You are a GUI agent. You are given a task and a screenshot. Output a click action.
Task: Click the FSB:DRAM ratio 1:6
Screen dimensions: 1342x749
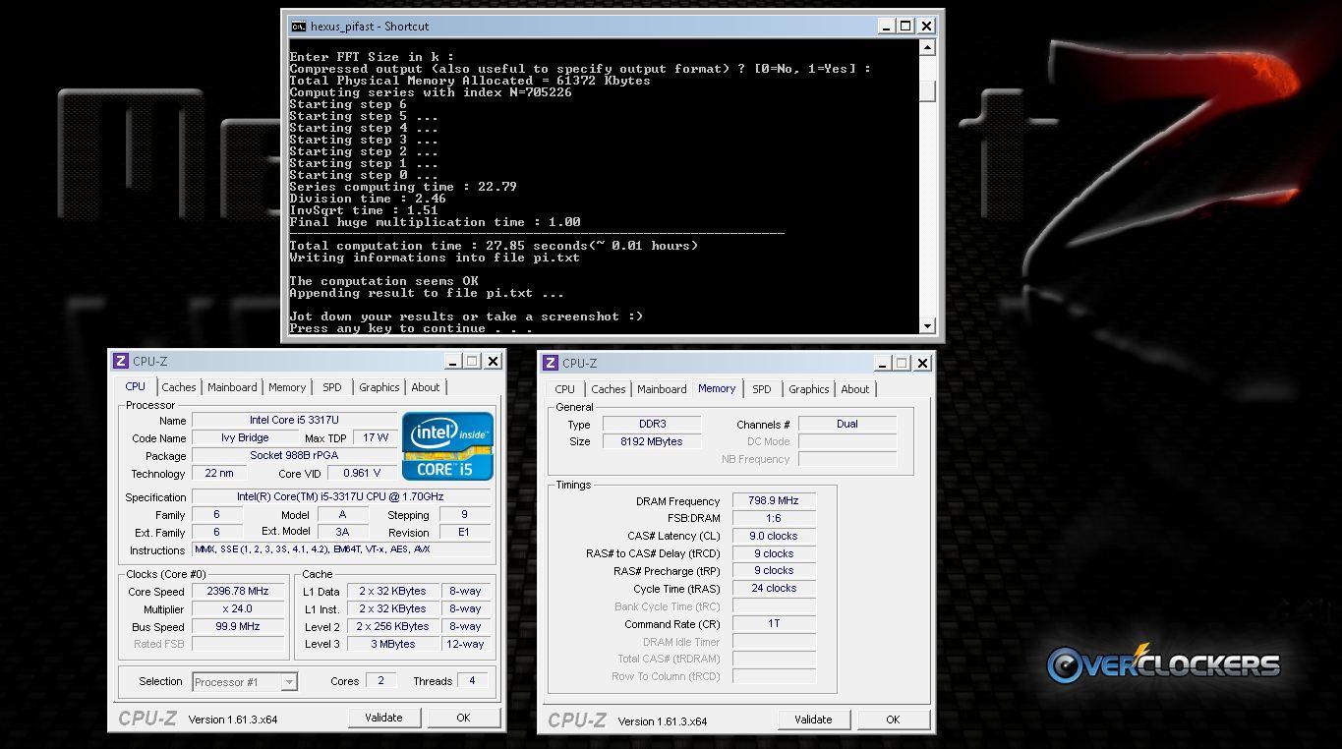(774, 518)
